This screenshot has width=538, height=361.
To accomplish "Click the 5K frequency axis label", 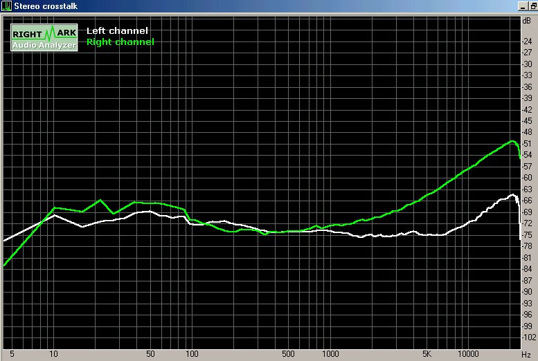I will (427, 354).
